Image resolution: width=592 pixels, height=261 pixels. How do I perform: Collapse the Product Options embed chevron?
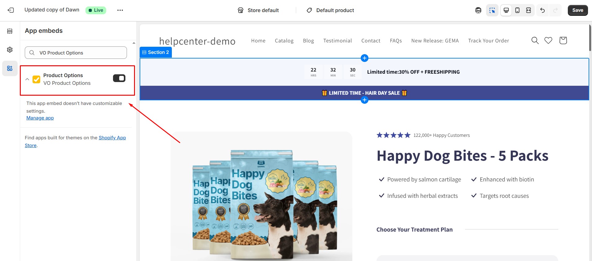(27, 79)
